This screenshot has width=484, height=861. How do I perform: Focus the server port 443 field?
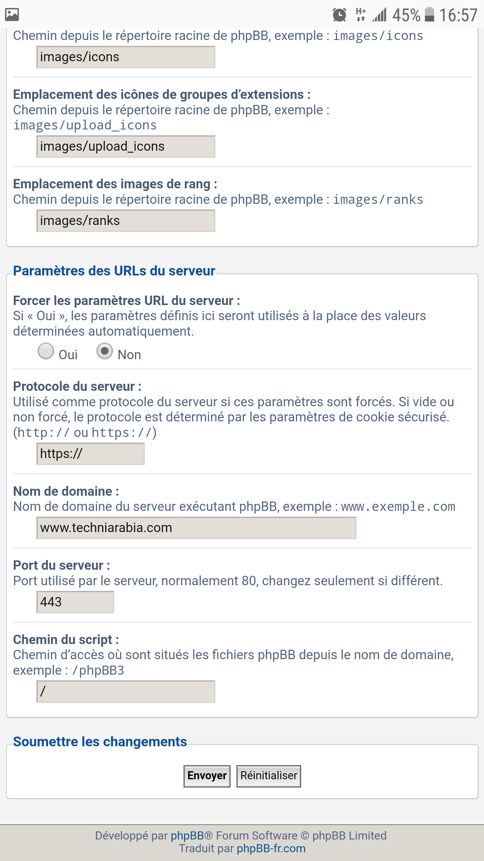[x=75, y=602]
